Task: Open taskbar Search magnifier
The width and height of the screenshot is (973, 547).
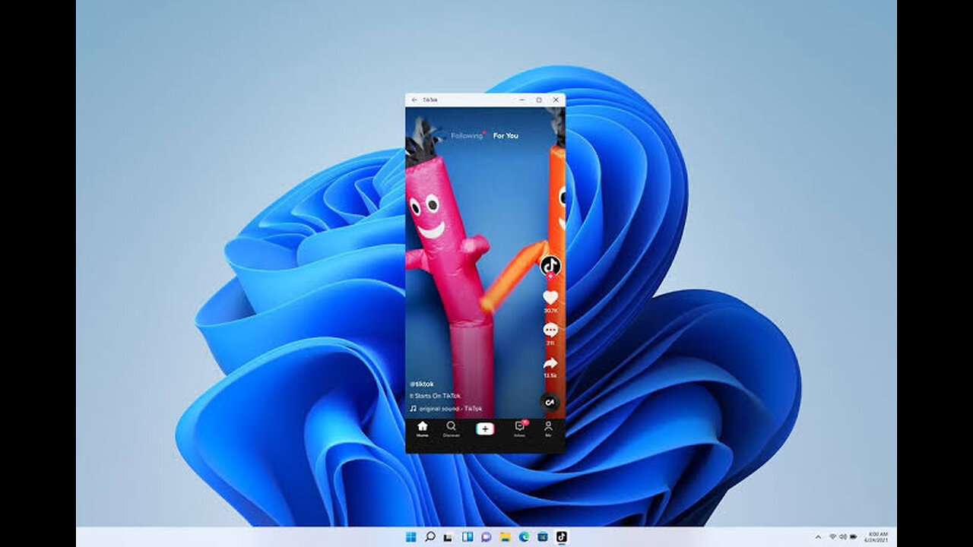Action: tap(430, 537)
